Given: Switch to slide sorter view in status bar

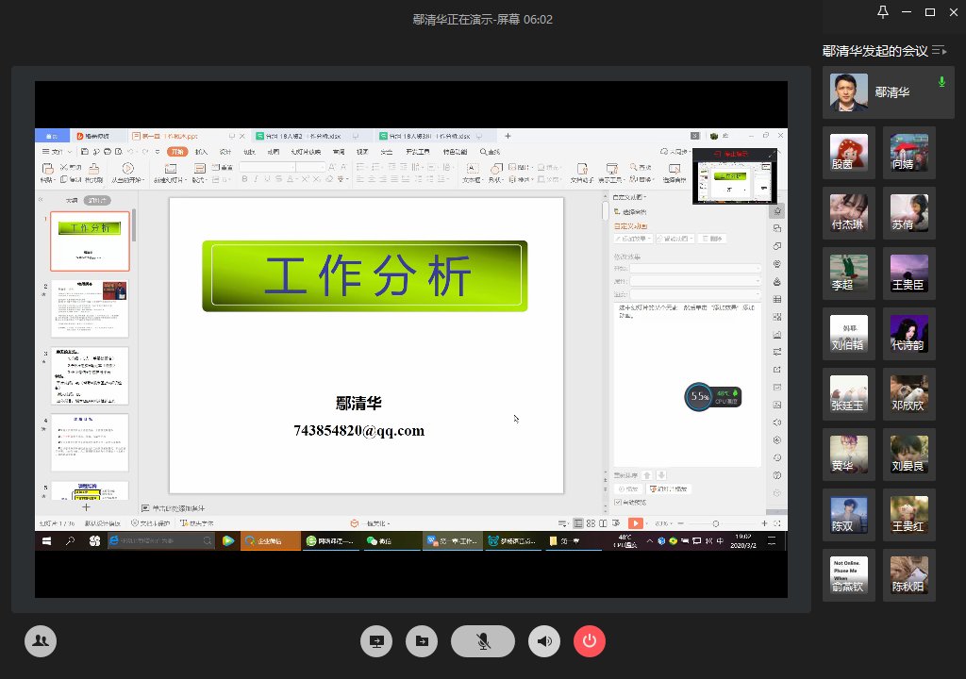Looking at the screenshot, I should pos(591,523).
